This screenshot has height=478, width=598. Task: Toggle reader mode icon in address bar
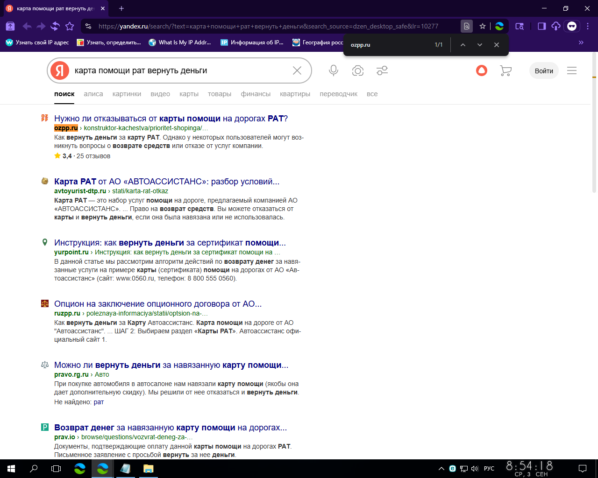(x=467, y=26)
